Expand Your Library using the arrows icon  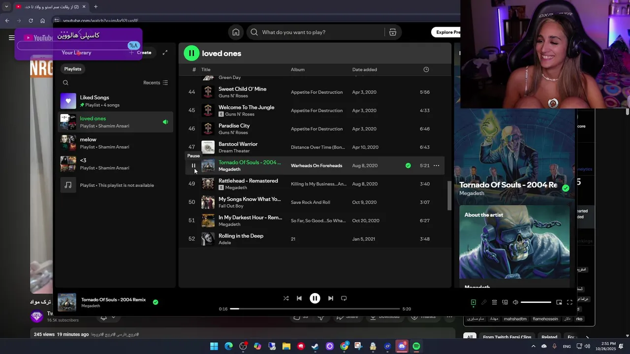click(165, 53)
